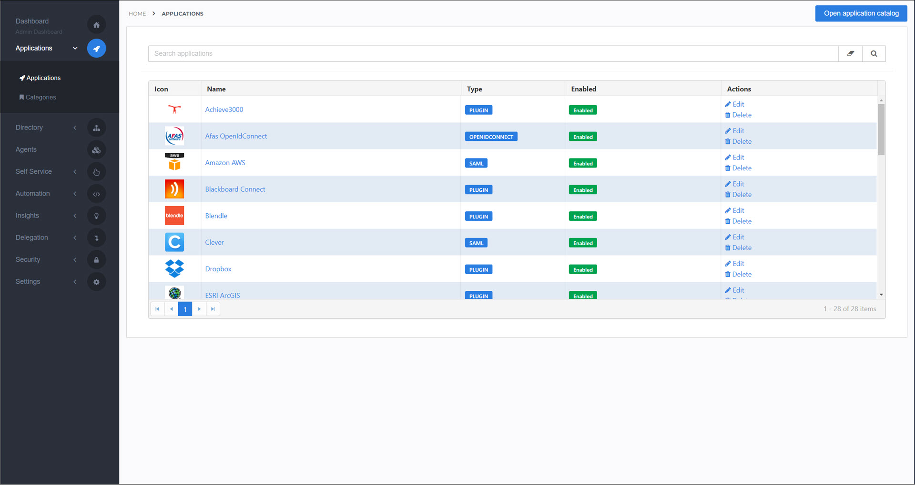
Task: Open the Categories submenu item
Action: coord(38,97)
